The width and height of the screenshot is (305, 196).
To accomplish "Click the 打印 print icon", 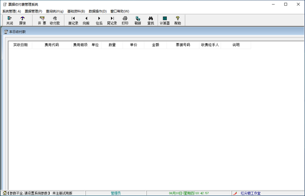I will (x=125, y=20).
